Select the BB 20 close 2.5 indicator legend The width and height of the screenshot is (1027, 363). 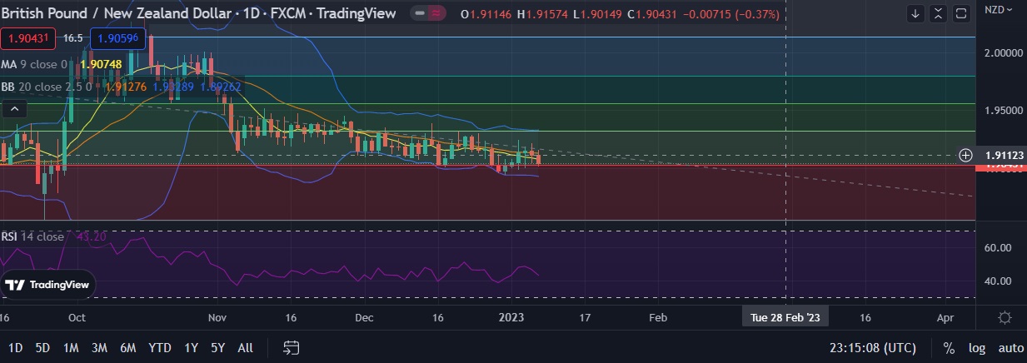(x=46, y=86)
